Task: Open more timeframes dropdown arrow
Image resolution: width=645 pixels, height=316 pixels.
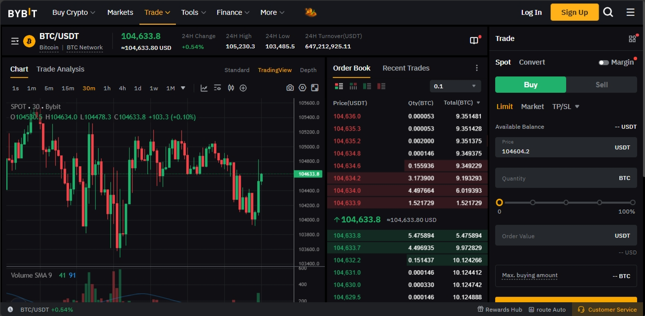Action: 183,88
